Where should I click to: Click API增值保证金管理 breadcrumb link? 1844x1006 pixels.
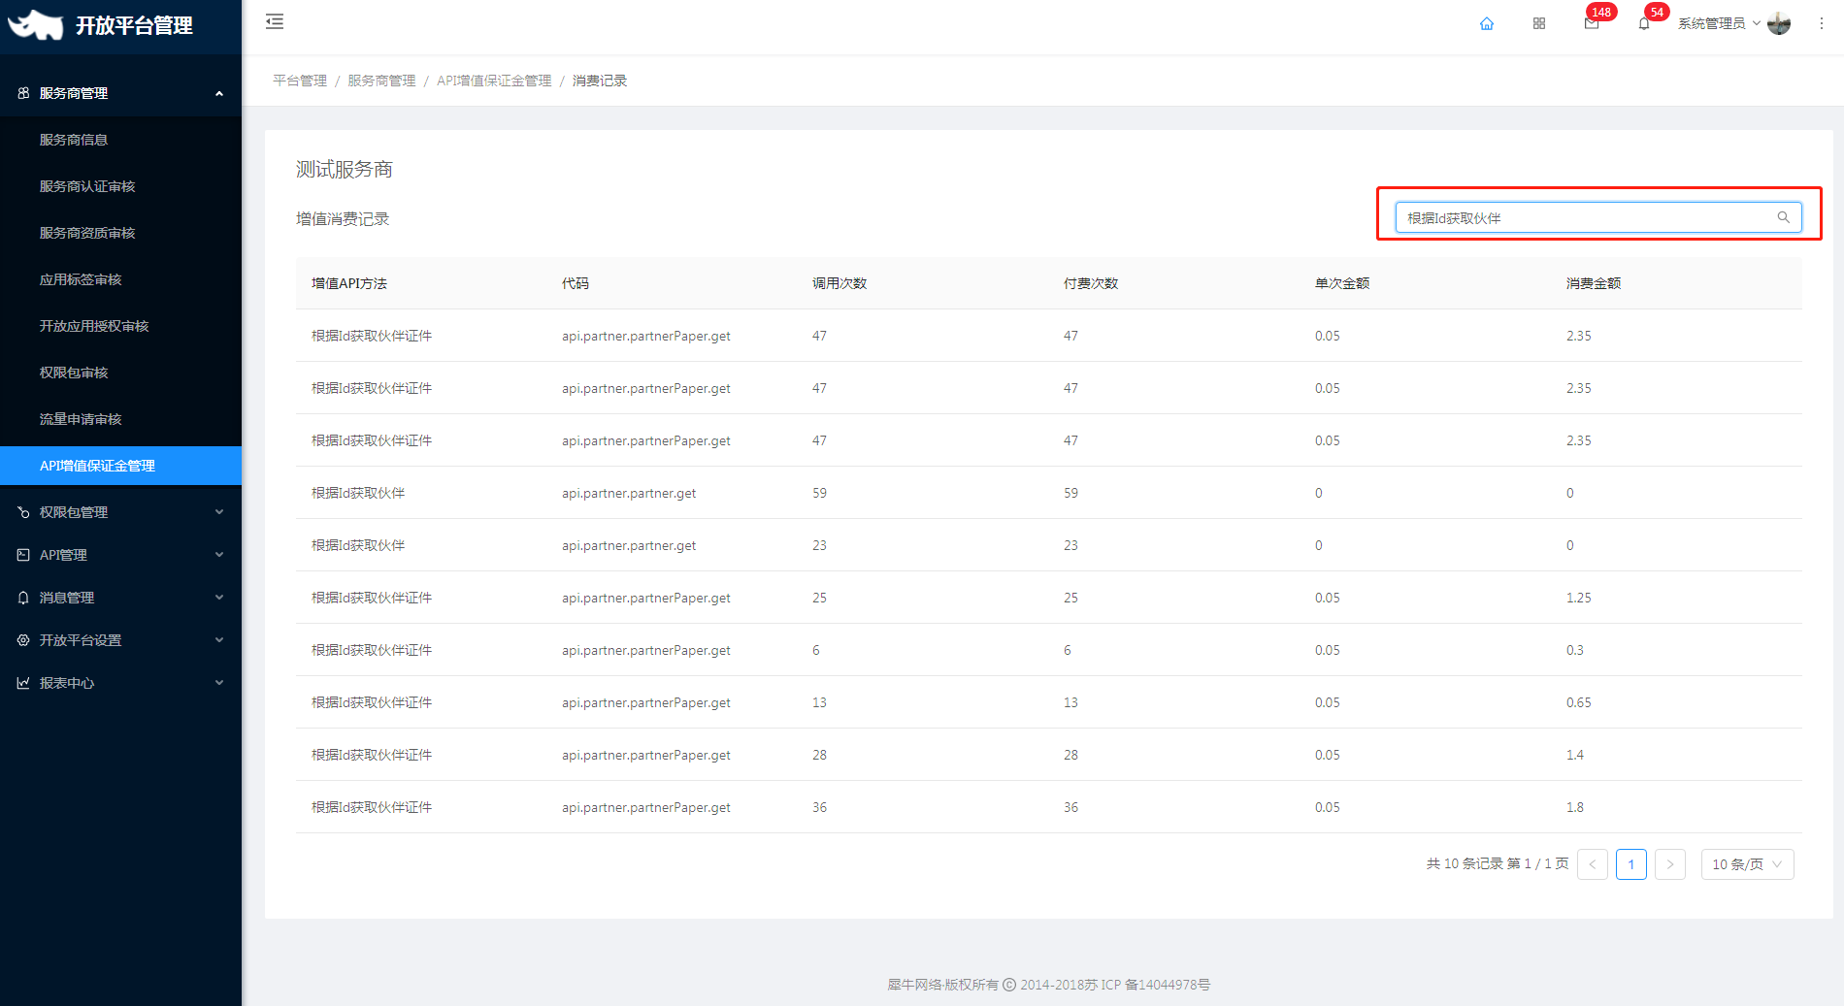click(x=494, y=81)
